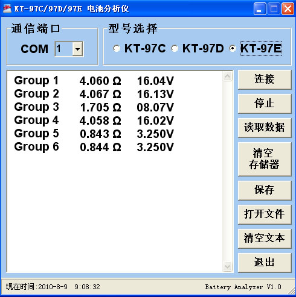Select the KT-97C model radio button
The width and height of the screenshot is (296, 297).
click(x=117, y=48)
